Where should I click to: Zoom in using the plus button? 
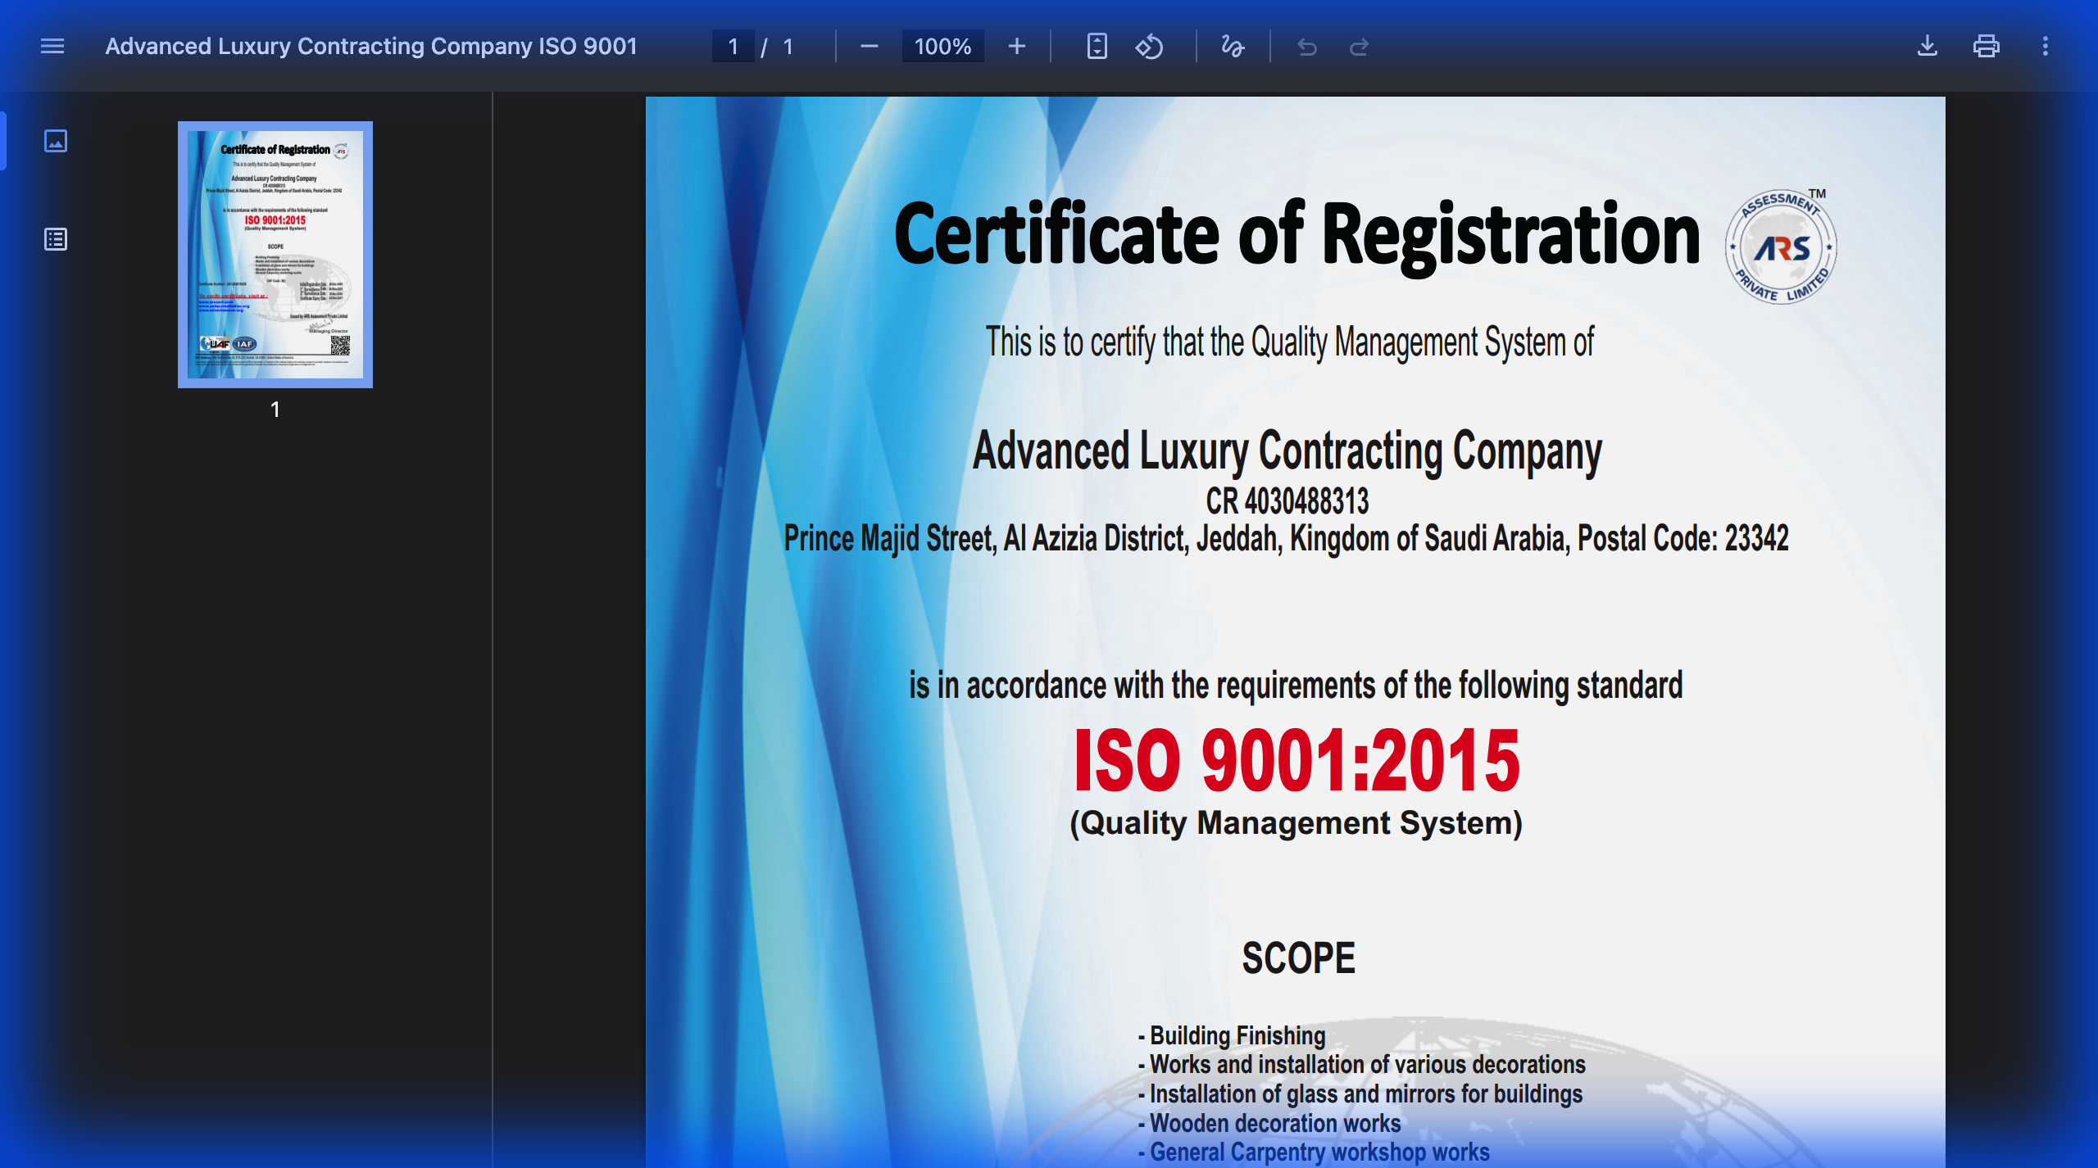pos(1016,47)
